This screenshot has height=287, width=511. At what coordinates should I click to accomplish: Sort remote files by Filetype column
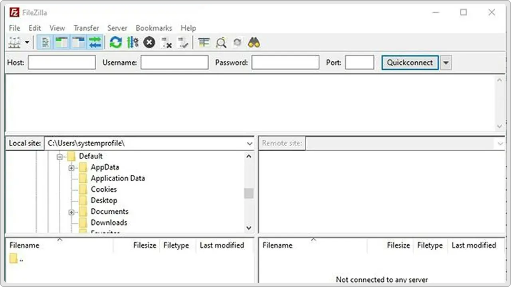point(430,246)
